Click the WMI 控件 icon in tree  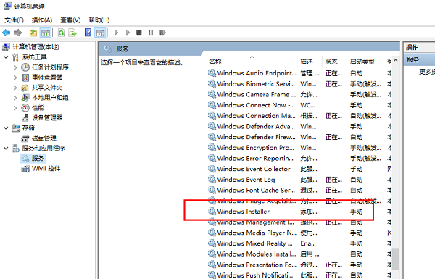pos(25,168)
